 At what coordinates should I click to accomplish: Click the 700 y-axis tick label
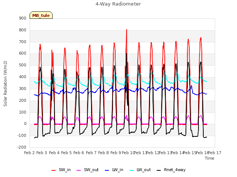click(x=23, y=42)
